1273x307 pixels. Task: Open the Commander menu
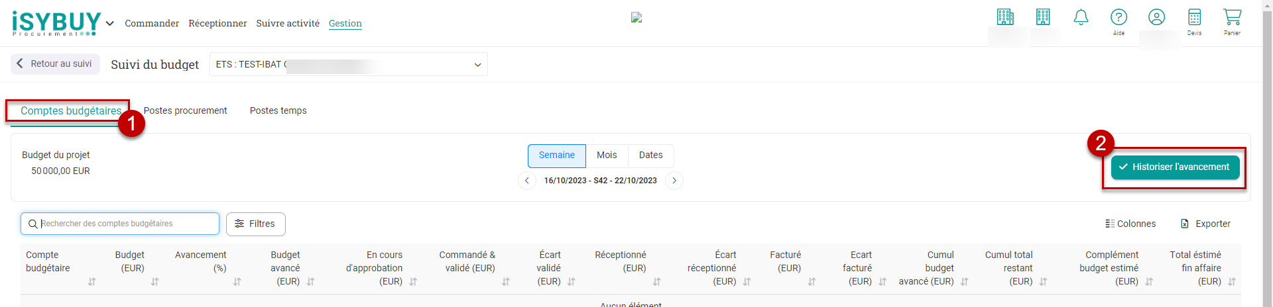(152, 24)
